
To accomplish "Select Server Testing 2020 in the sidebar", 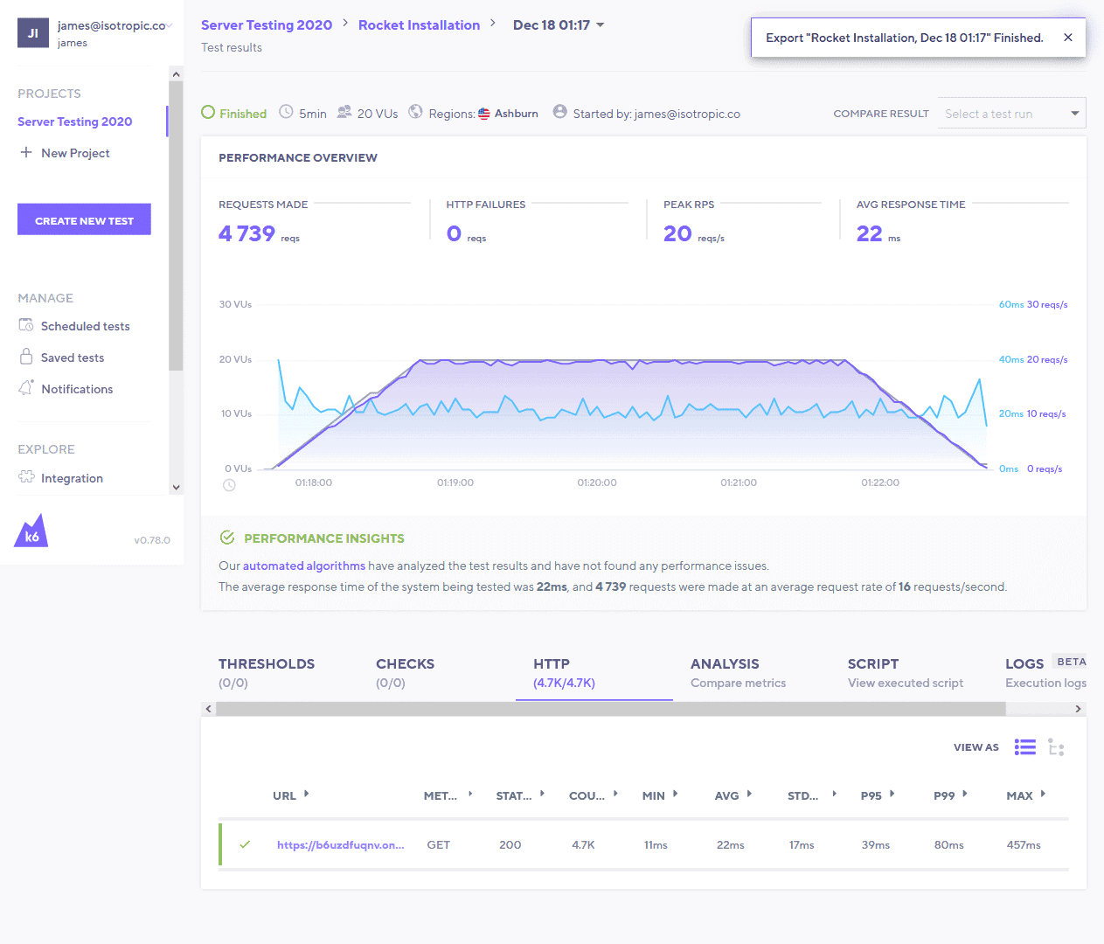I will [x=75, y=121].
